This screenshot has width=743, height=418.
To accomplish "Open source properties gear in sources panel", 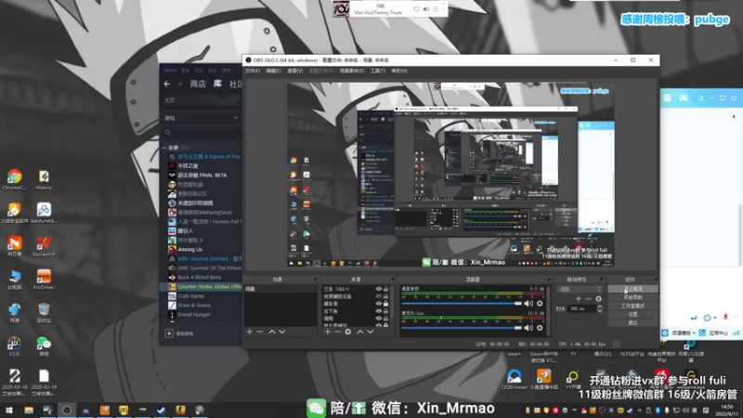I will [x=347, y=332].
